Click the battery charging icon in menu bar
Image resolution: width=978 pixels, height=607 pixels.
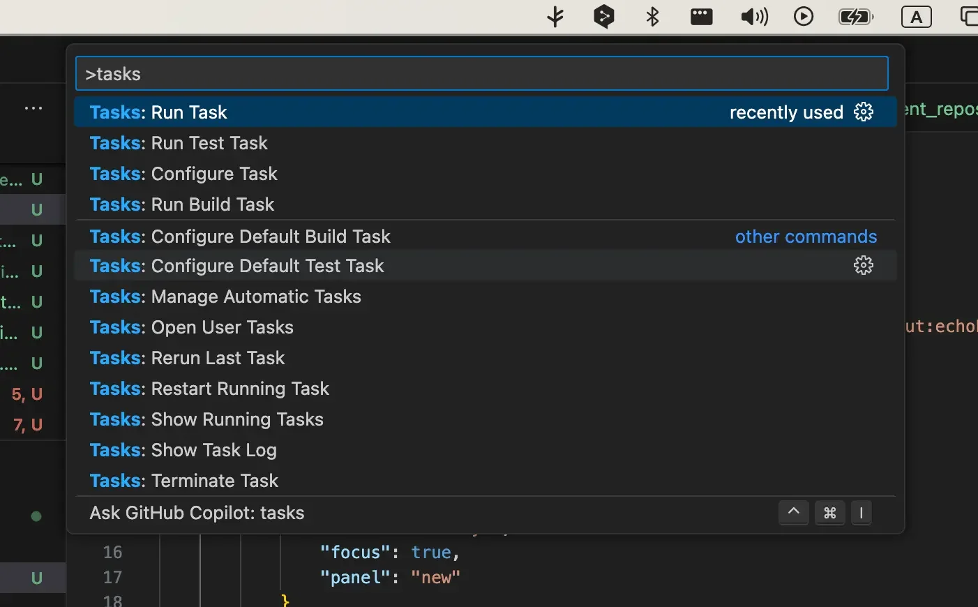click(856, 17)
